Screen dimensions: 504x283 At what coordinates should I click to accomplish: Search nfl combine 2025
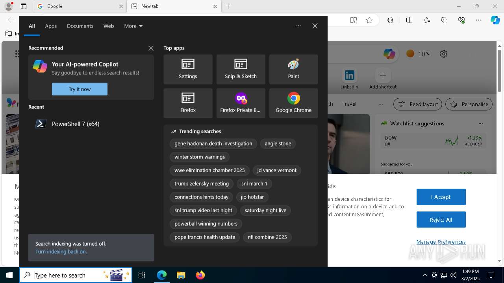pos(267,237)
